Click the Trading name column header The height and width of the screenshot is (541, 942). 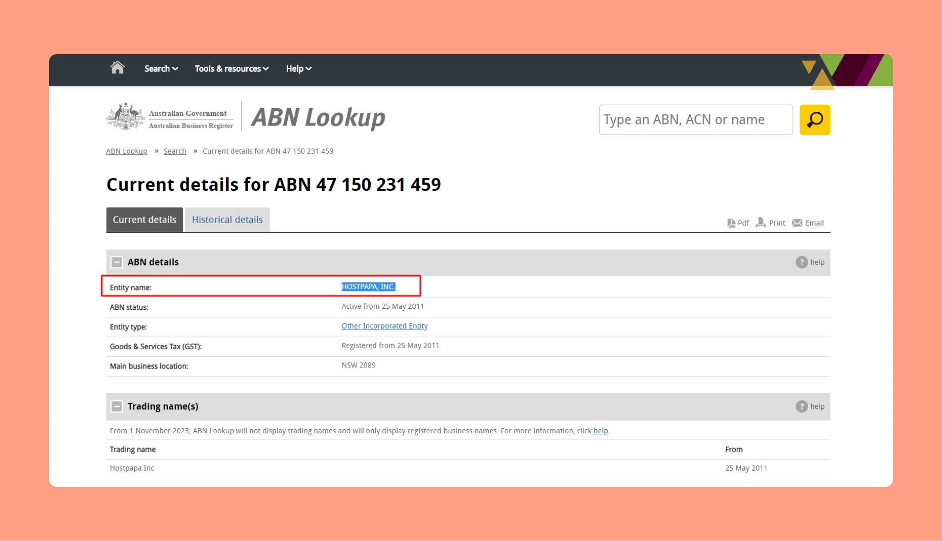click(x=133, y=450)
